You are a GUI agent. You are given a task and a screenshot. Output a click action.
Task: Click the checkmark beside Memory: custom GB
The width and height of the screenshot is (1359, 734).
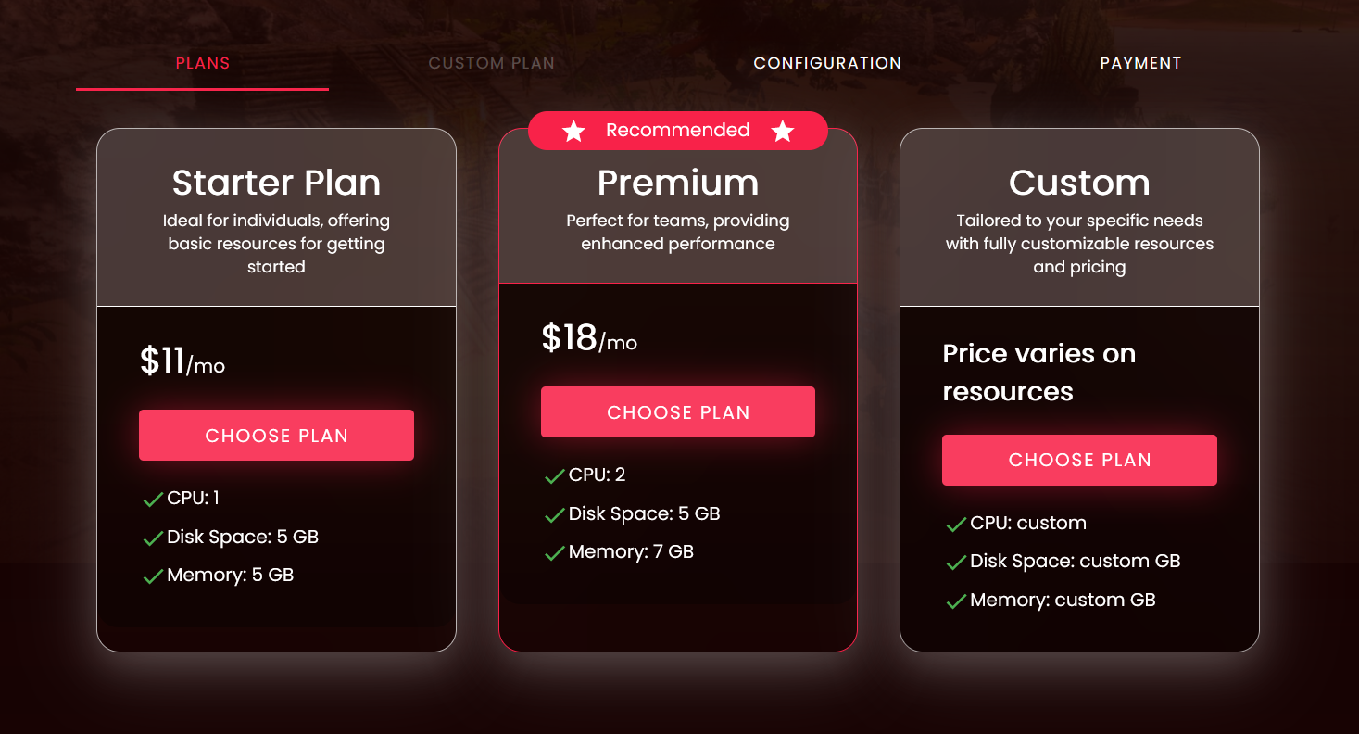point(954,601)
